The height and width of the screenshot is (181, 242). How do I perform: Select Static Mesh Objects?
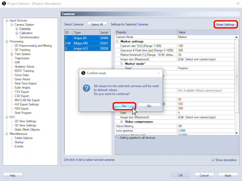pyautogui.click(x=27, y=130)
